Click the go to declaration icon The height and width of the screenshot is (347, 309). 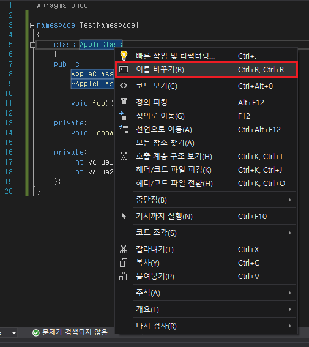[x=124, y=129]
